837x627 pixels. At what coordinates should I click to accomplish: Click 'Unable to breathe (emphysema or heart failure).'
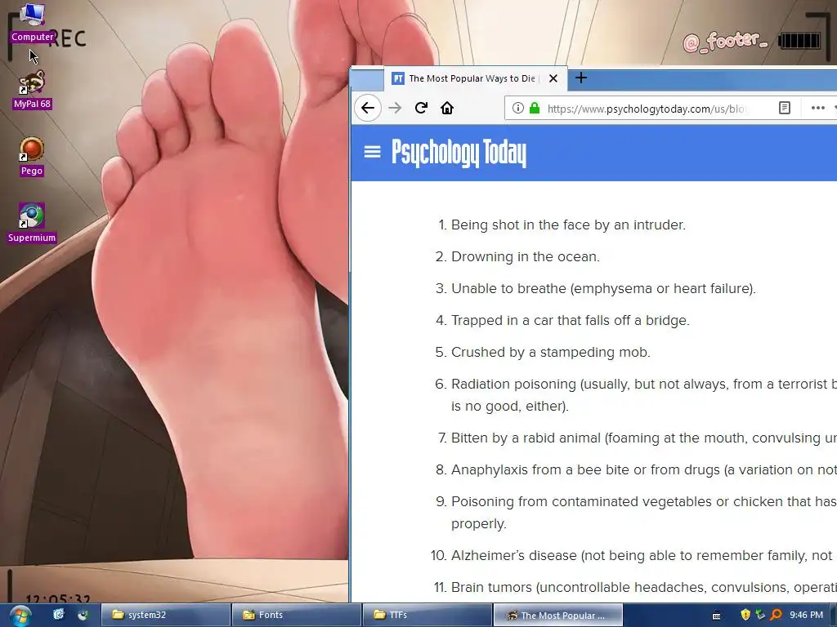click(x=604, y=288)
